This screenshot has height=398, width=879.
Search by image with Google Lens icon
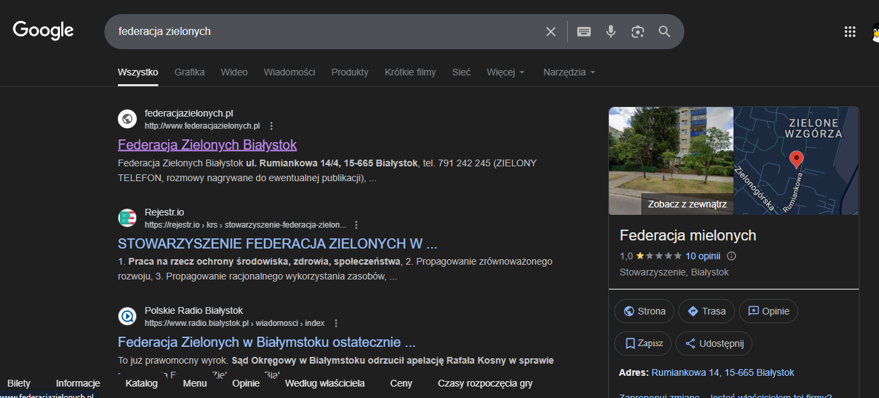[638, 32]
